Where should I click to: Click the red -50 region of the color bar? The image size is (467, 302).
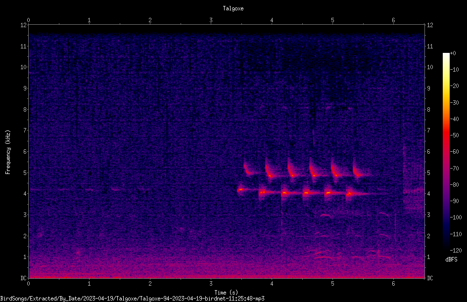[x=446, y=135]
